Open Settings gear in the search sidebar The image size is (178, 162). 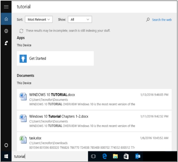click(x=6, y=31)
